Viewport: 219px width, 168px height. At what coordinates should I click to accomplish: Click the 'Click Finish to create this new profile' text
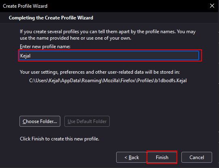[x=60, y=139]
